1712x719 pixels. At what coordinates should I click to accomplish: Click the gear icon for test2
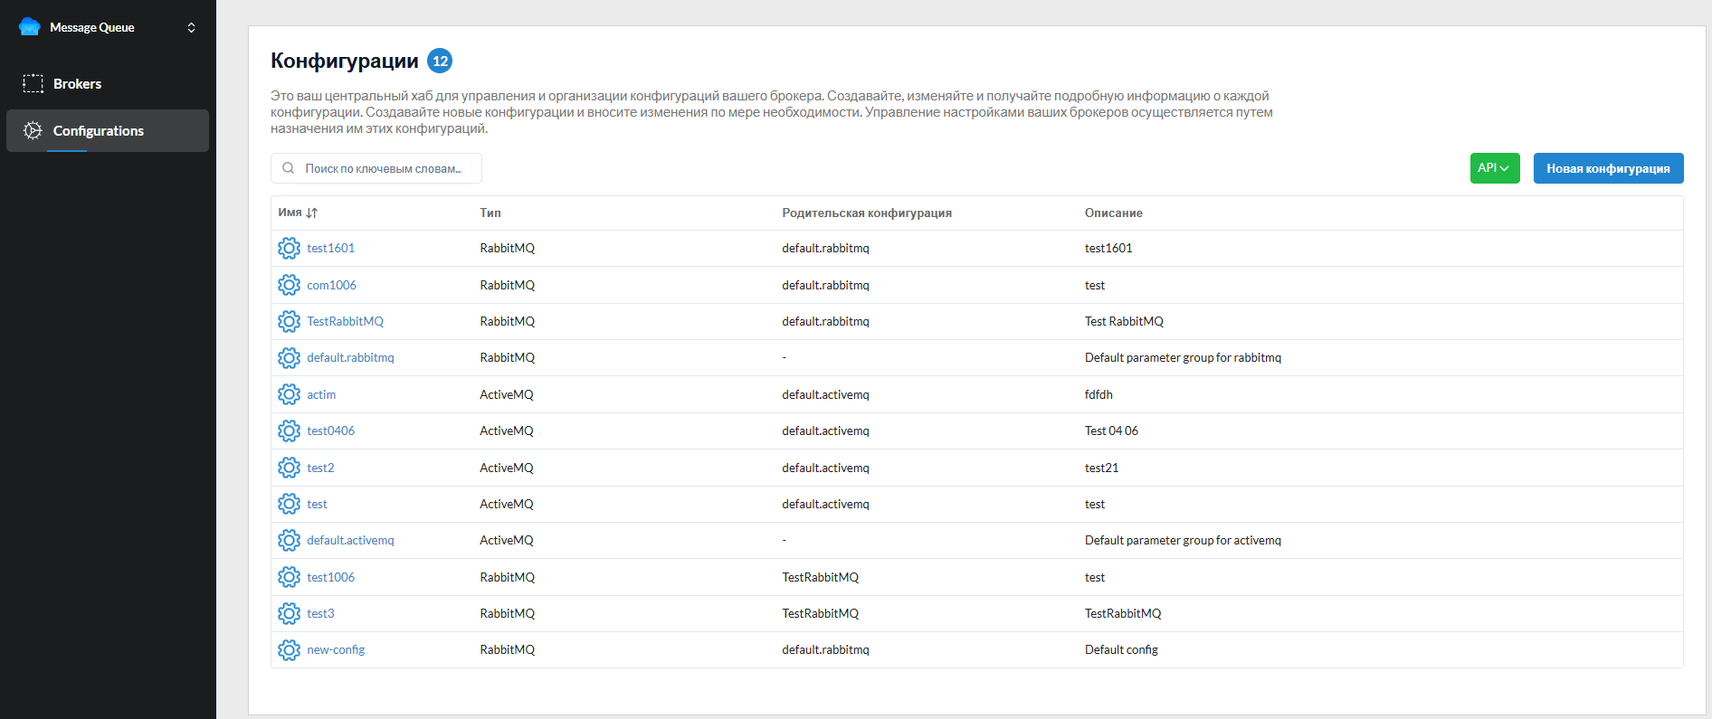click(289, 468)
